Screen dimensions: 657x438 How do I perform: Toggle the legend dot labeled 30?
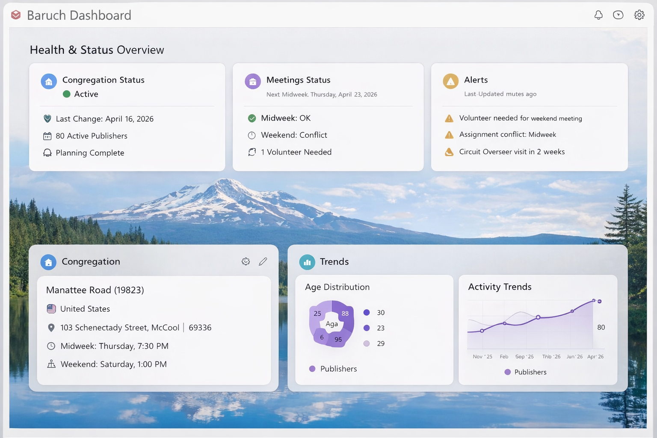[x=367, y=313]
